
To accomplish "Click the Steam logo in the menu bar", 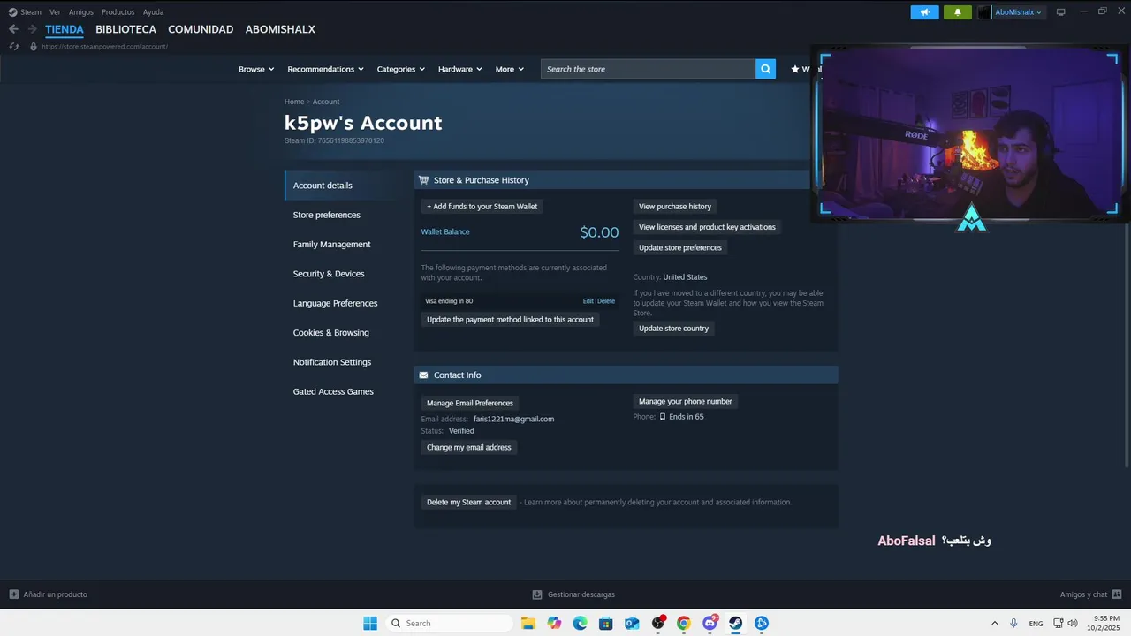I will coord(12,12).
